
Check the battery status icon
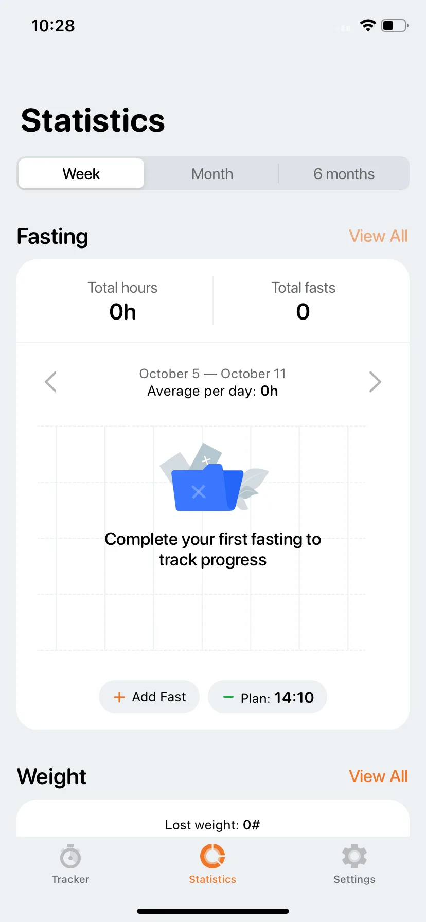(x=395, y=25)
